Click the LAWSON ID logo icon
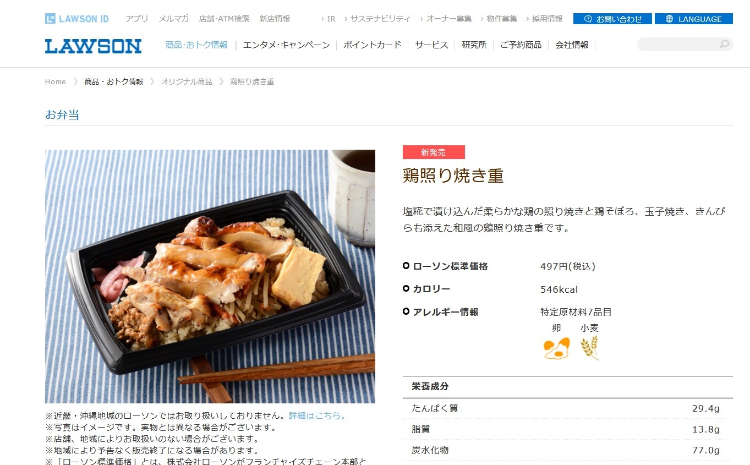This screenshot has width=750, height=465. pos(50,19)
